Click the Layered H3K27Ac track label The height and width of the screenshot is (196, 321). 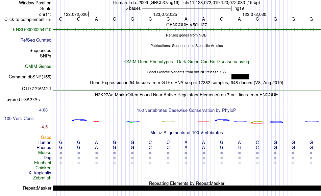coord(22,100)
